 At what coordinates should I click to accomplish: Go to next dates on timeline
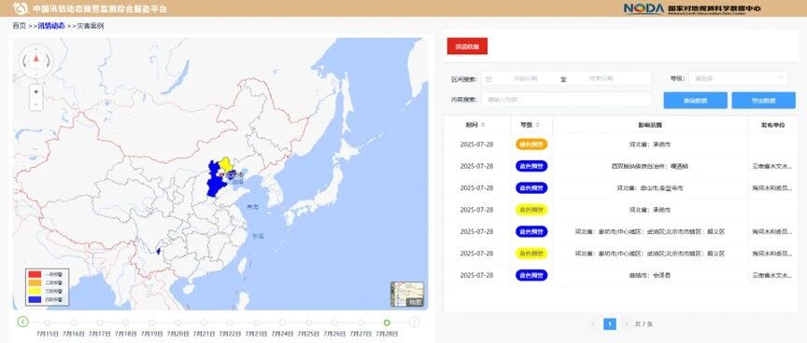click(x=415, y=322)
